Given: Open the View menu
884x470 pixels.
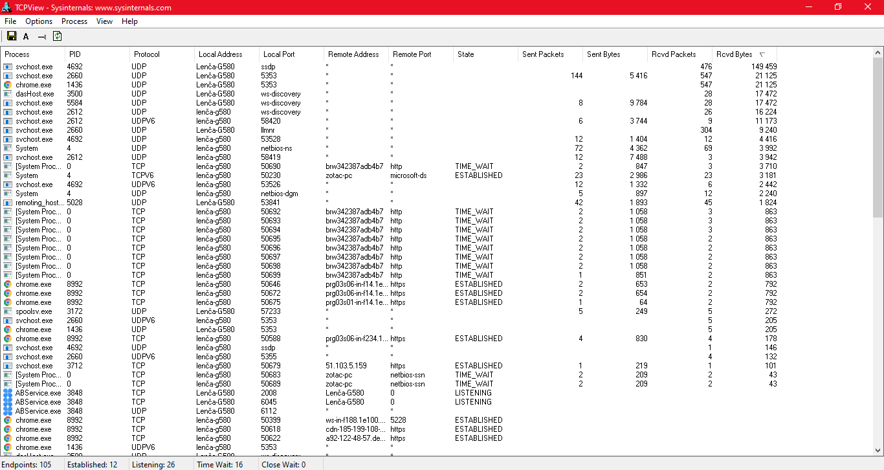Looking at the screenshot, I should (104, 21).
